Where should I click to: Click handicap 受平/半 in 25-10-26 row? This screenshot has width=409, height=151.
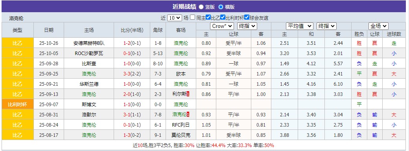point(234,43)
